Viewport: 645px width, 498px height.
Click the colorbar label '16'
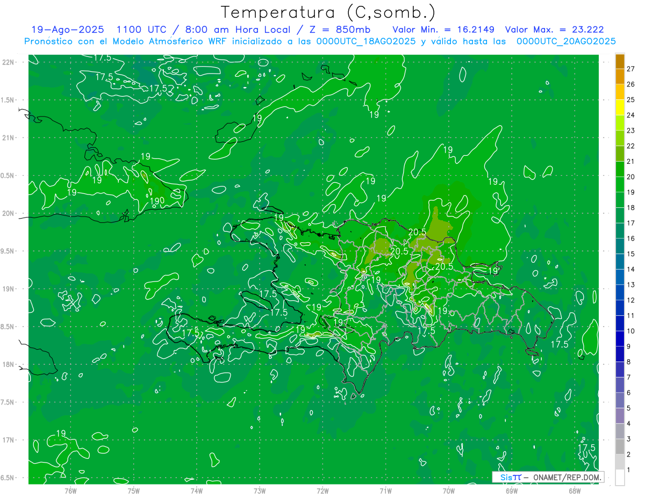pos(630,239)
